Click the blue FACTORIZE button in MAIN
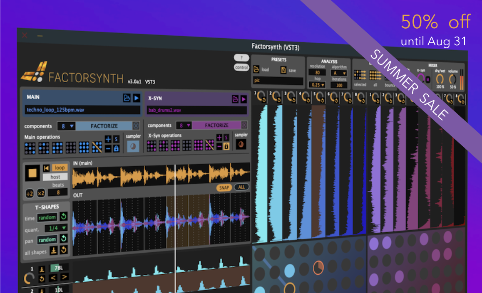Screen dimensions: 482x293 click(104, 126)
